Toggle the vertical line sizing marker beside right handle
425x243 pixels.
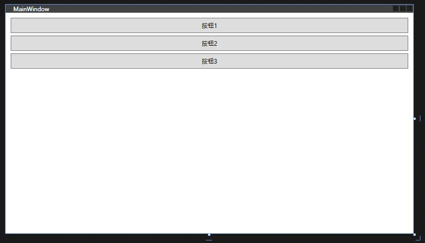[x=420, y=118]
